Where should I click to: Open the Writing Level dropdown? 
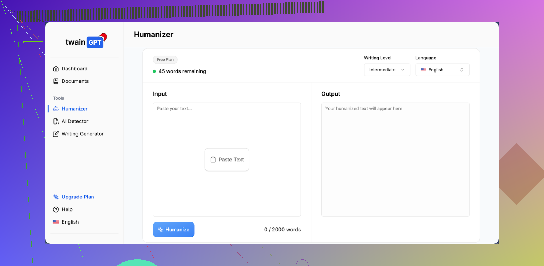(x=387, y=70)
